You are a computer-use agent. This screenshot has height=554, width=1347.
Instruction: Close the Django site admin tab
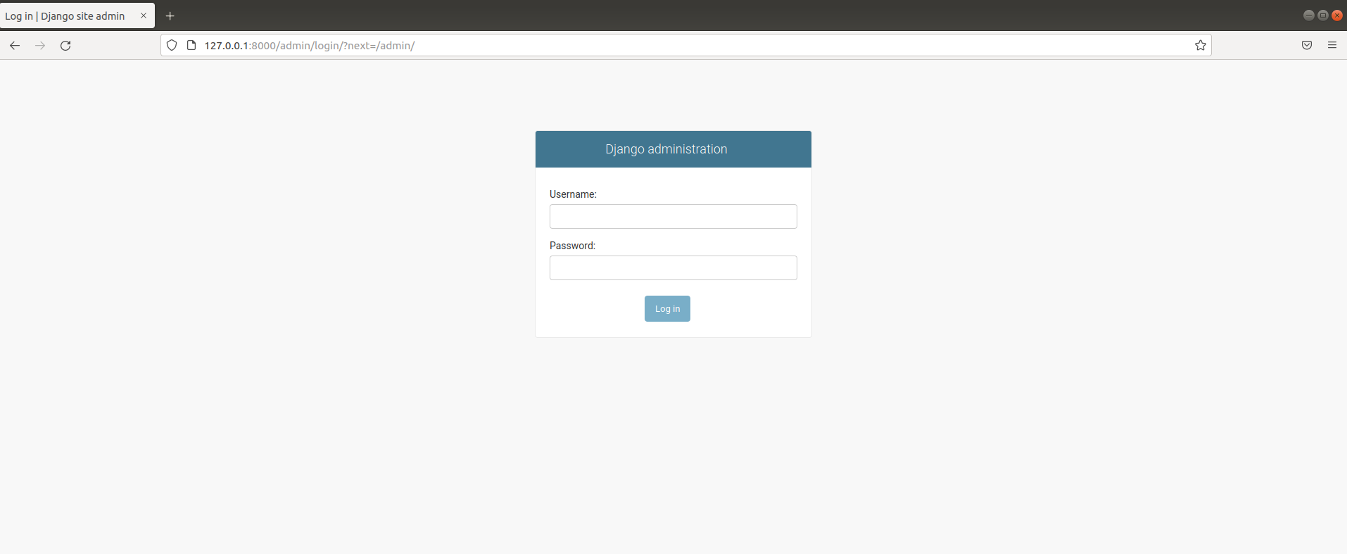click(x=144, y=15)
